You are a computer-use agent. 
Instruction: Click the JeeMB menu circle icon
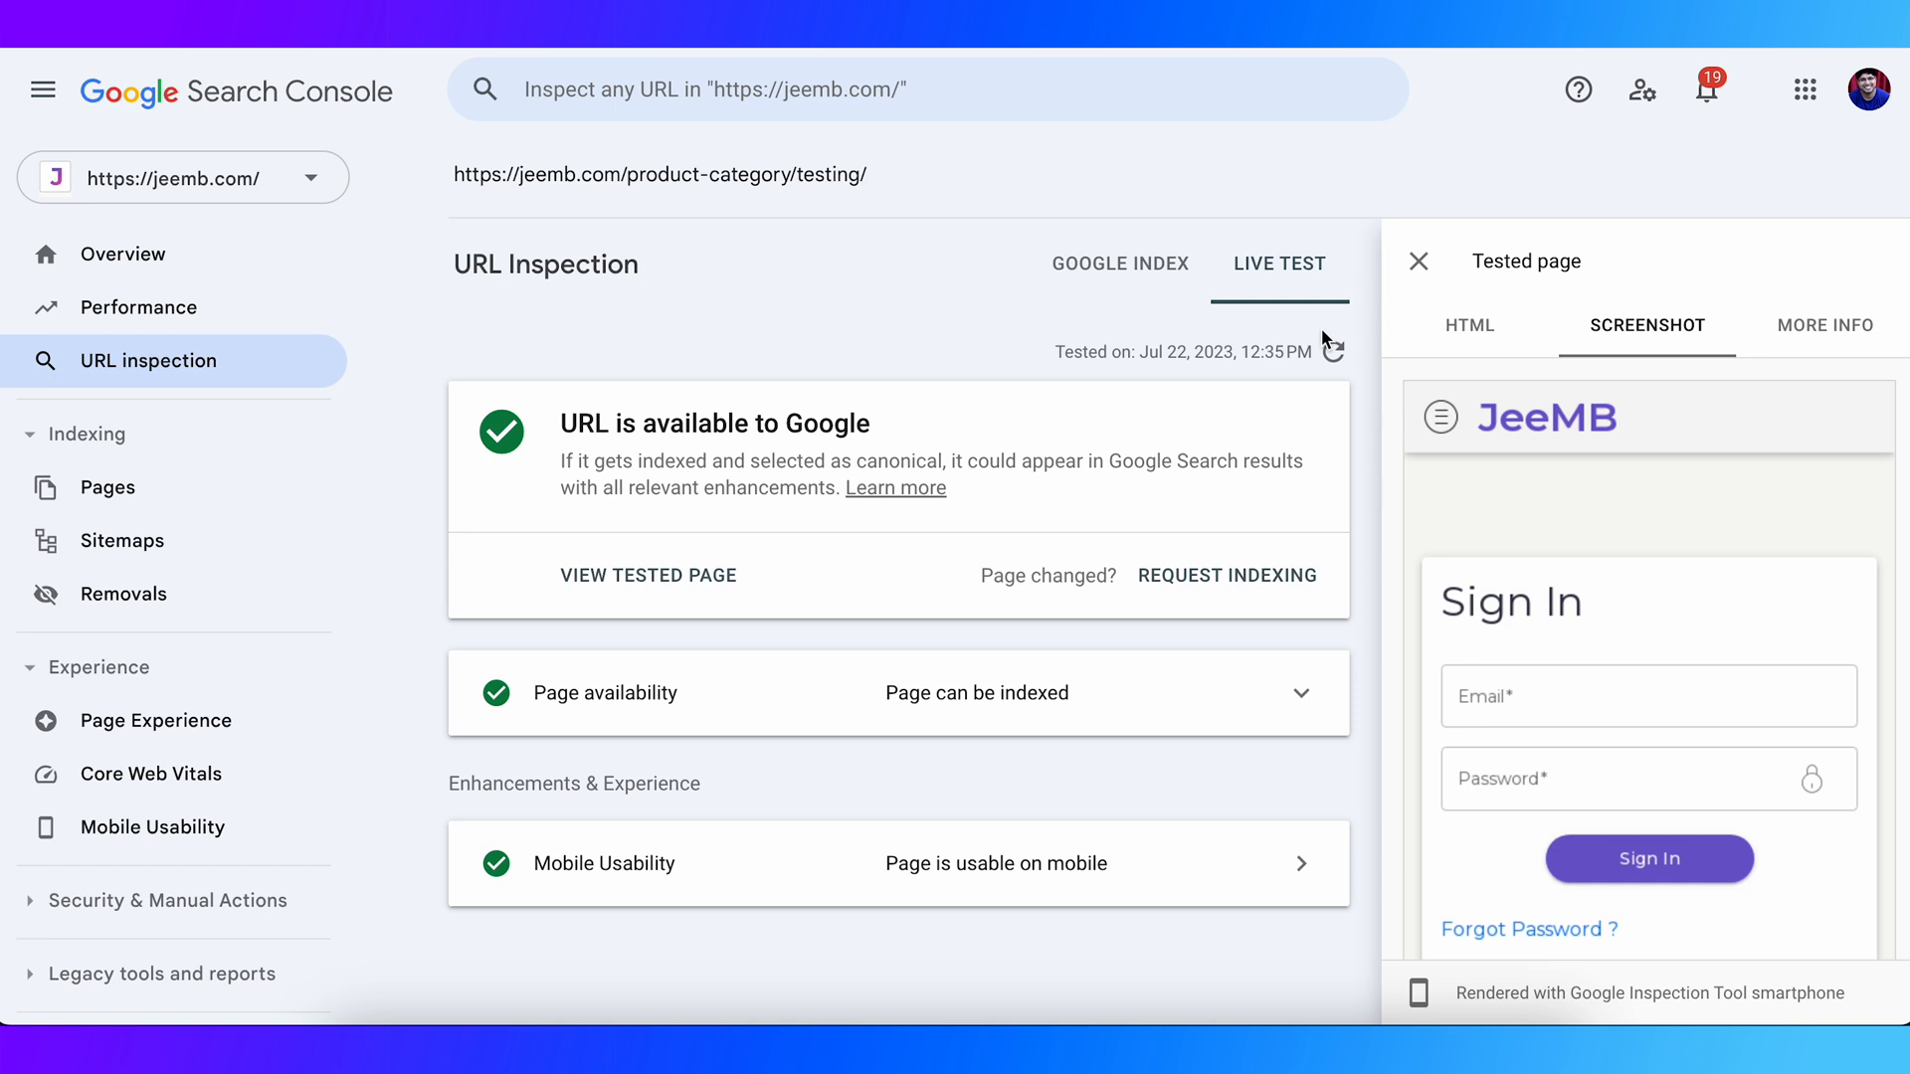click(x=1440, y=417)
